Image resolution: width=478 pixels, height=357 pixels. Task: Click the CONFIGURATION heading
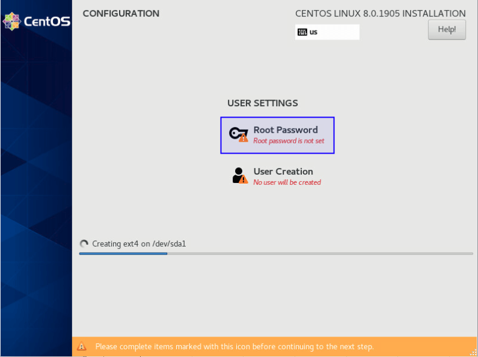(121, 13)
